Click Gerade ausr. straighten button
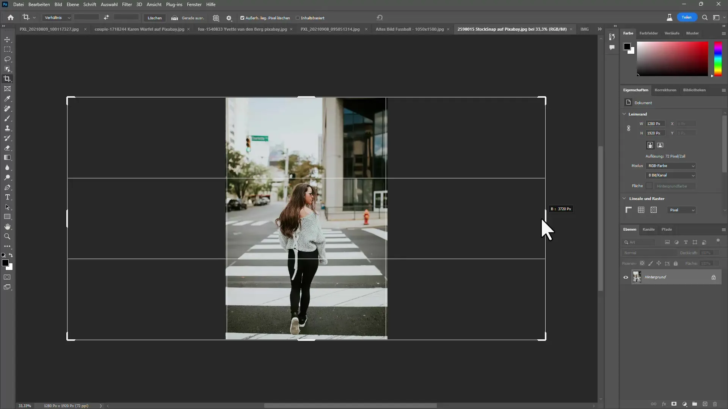This screenshot has height=409, width=728. point(193,18)
